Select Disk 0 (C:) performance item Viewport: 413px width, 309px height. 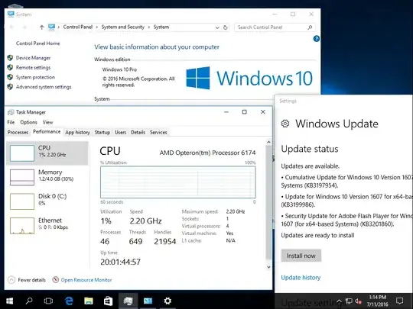click(x=47, y=201)
